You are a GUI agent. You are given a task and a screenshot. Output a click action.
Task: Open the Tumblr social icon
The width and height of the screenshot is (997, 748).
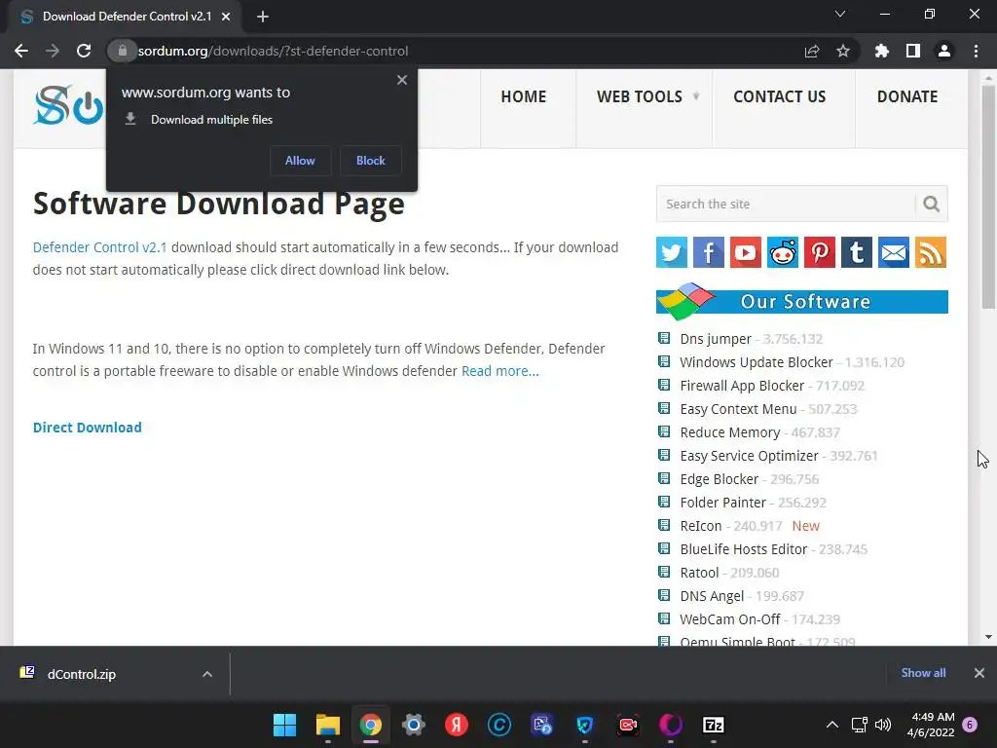point(857,252)
